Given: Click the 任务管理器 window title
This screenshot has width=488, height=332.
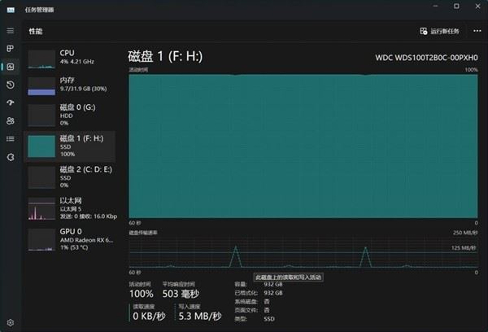Looking at the screenshot, I should 39,10.
